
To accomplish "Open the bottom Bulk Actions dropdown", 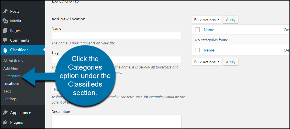I will coord(206,62).
